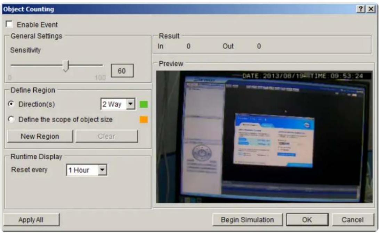Select the Direction(s) radio button
This screenshot has height=233, width=379.
11,104
